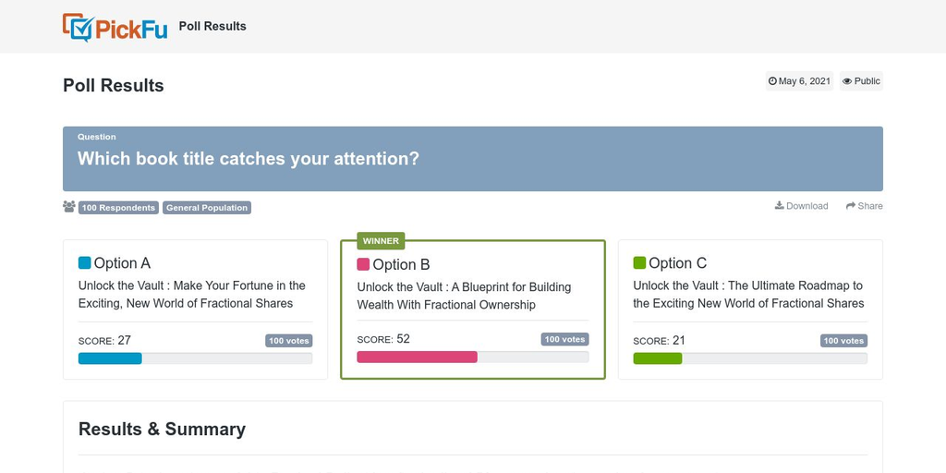Select the General Population badge
Viewport: 946px width, 473px height.
tap(207, 208)
